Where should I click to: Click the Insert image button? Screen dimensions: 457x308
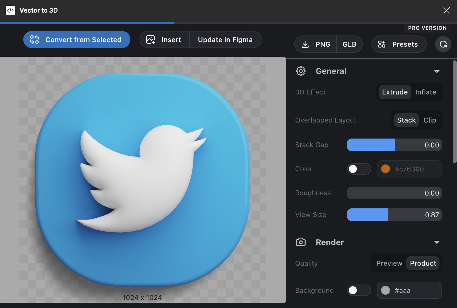(164, 40)
